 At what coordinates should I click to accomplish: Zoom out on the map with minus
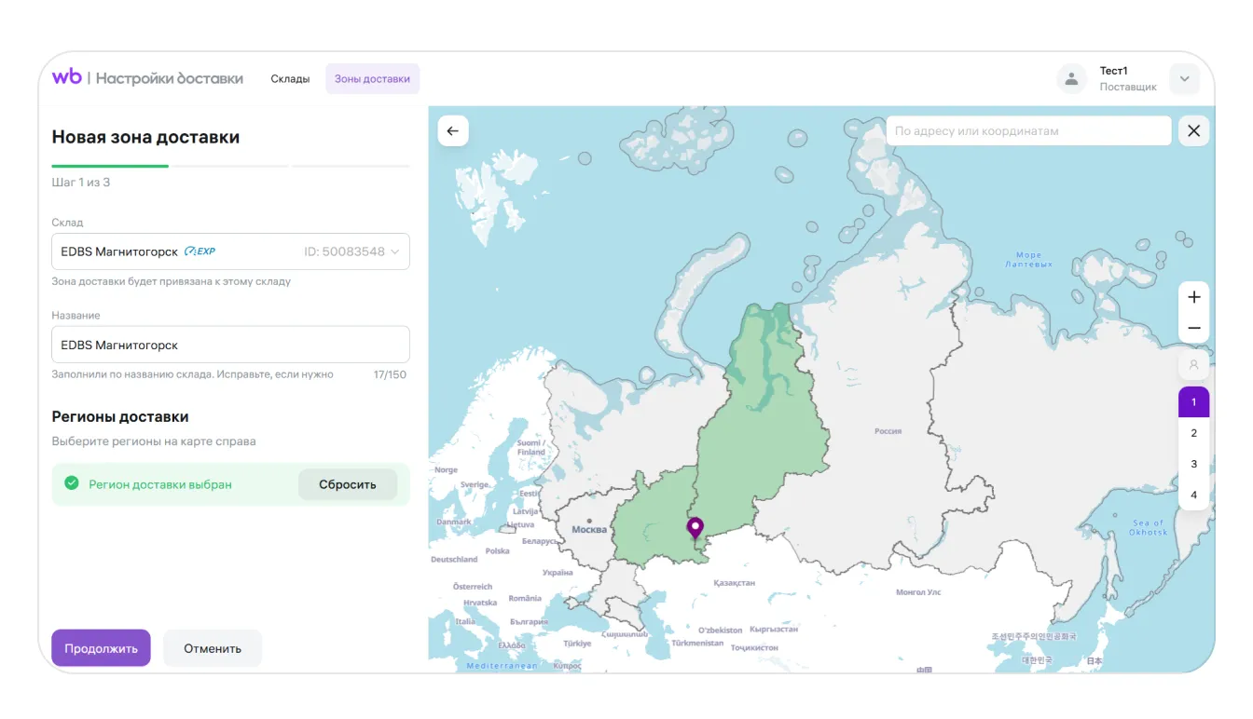click(x=1193, y=329)
